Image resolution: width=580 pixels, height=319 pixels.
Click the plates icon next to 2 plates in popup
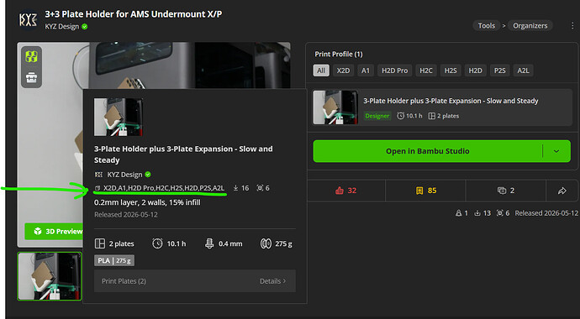100,243
